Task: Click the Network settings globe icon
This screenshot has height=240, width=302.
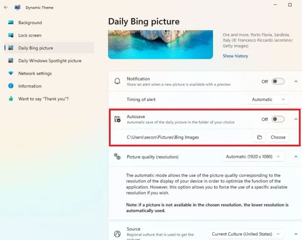Action: (x=11, y=73)
